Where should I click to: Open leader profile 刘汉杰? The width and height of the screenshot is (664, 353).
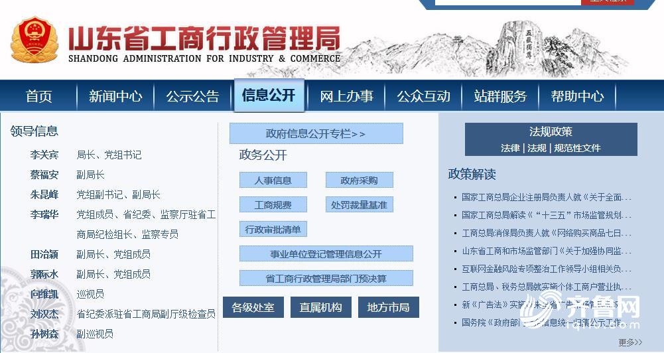pos(44,314)
